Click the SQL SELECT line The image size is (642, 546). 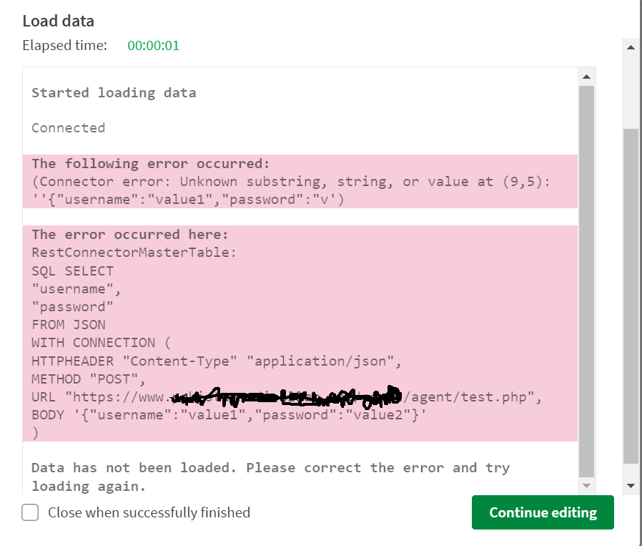(72, 270)
